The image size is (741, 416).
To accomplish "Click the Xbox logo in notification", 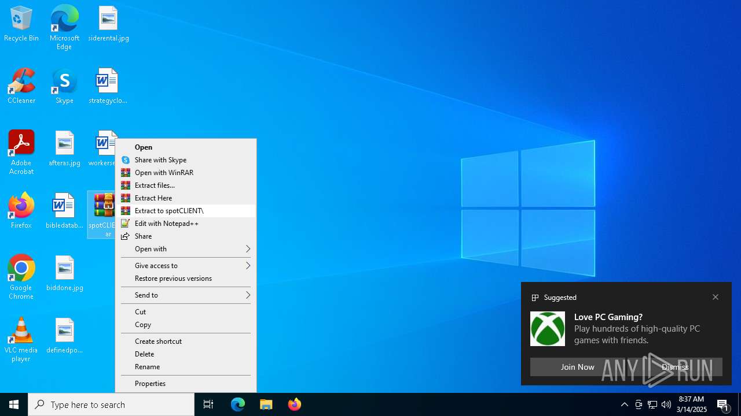I will (x=548, y=329).
